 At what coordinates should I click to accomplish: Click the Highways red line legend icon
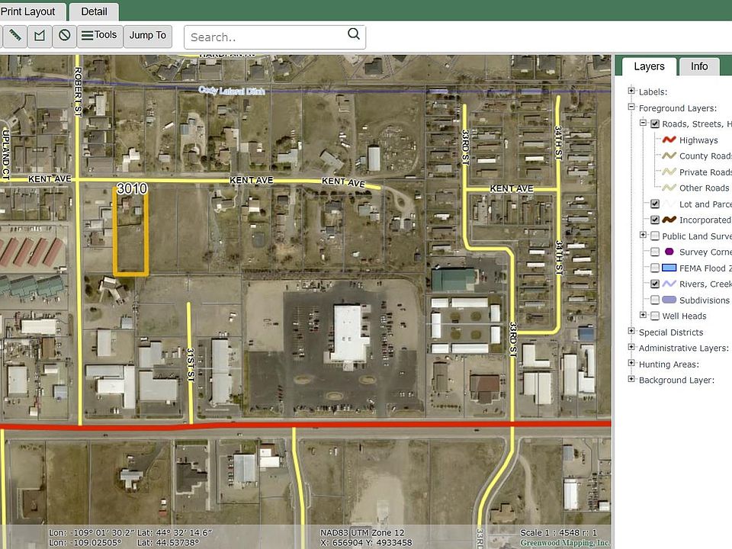[x=669, y=140]
